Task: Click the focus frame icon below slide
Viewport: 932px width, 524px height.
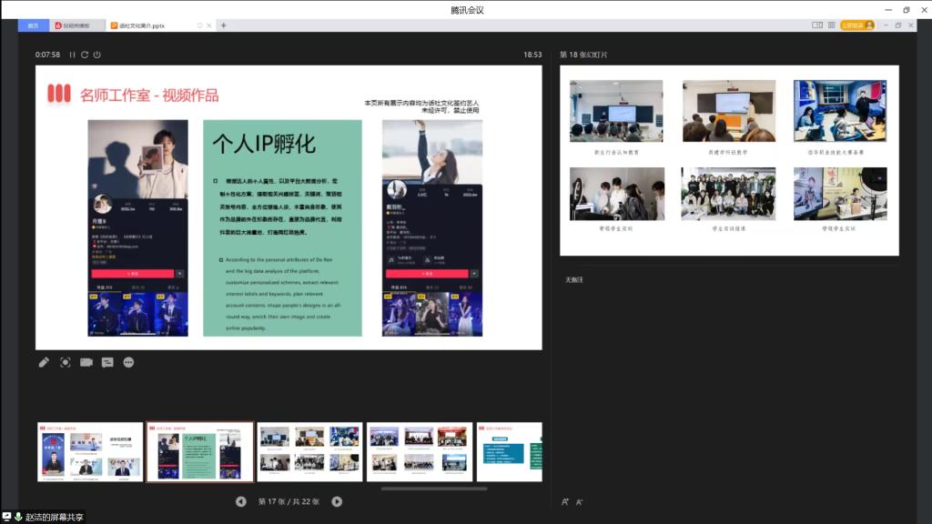Action: coord(66,362)
